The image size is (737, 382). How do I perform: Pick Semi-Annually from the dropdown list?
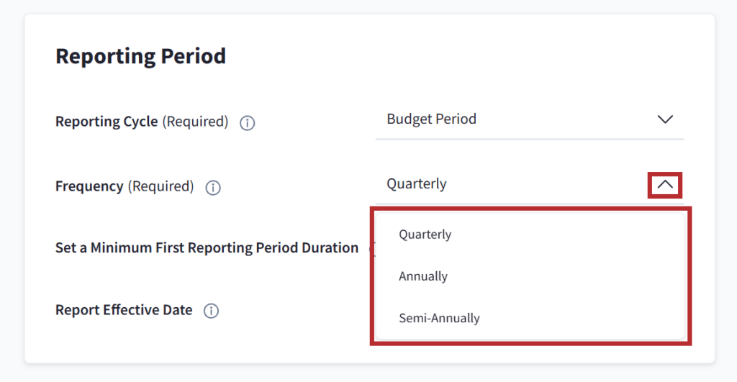click(439, 318)
